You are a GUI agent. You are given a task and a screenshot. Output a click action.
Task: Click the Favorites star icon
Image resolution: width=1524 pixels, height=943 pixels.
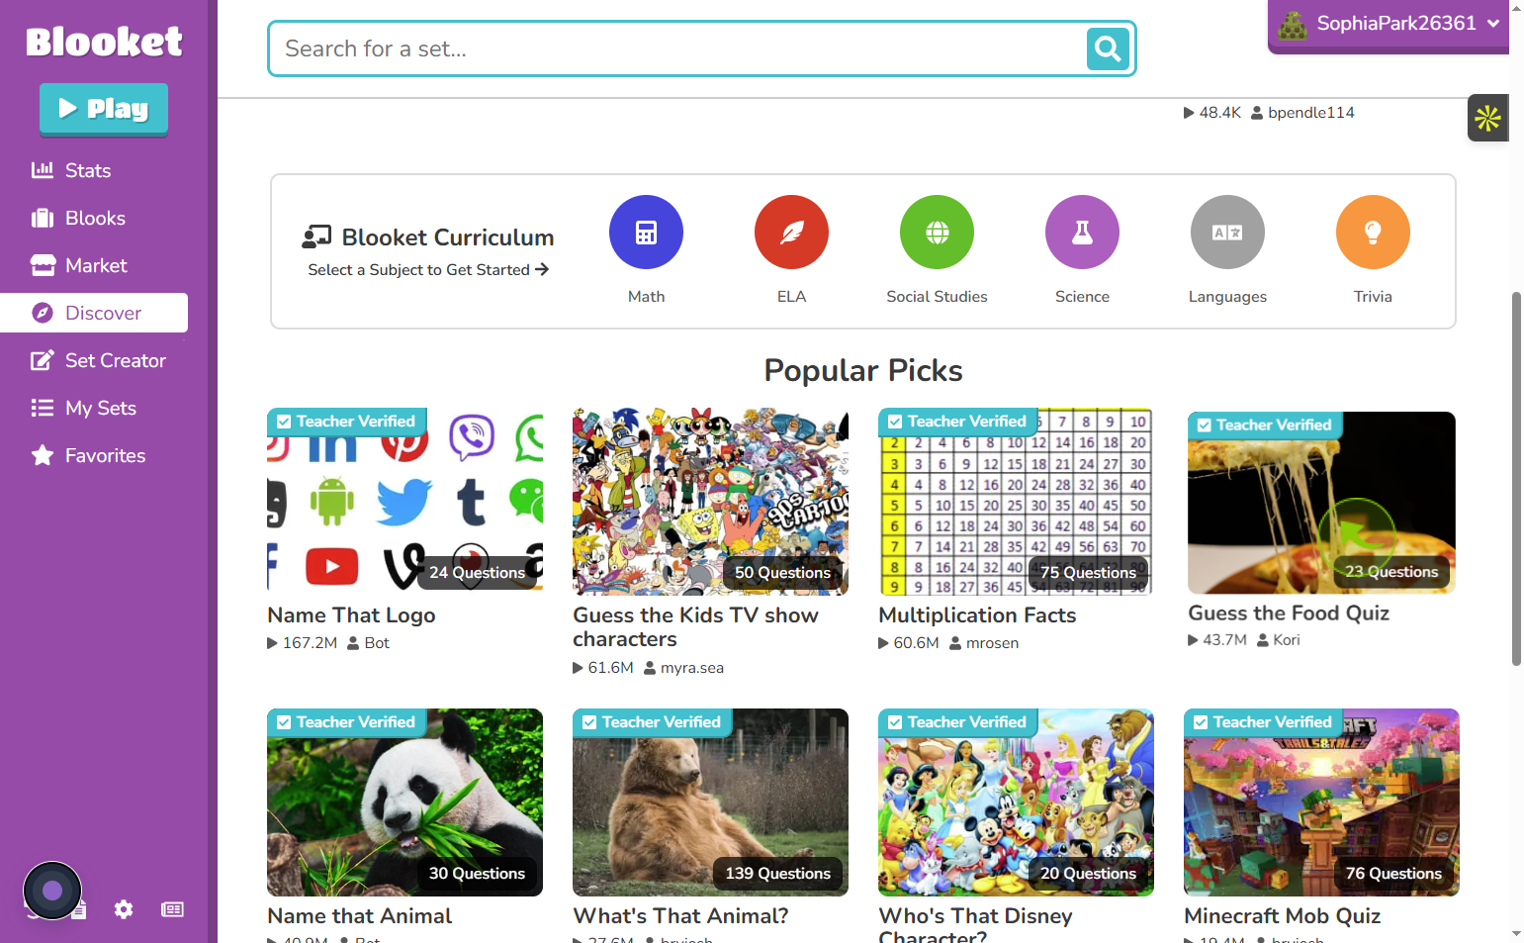(x=43, y=455)
